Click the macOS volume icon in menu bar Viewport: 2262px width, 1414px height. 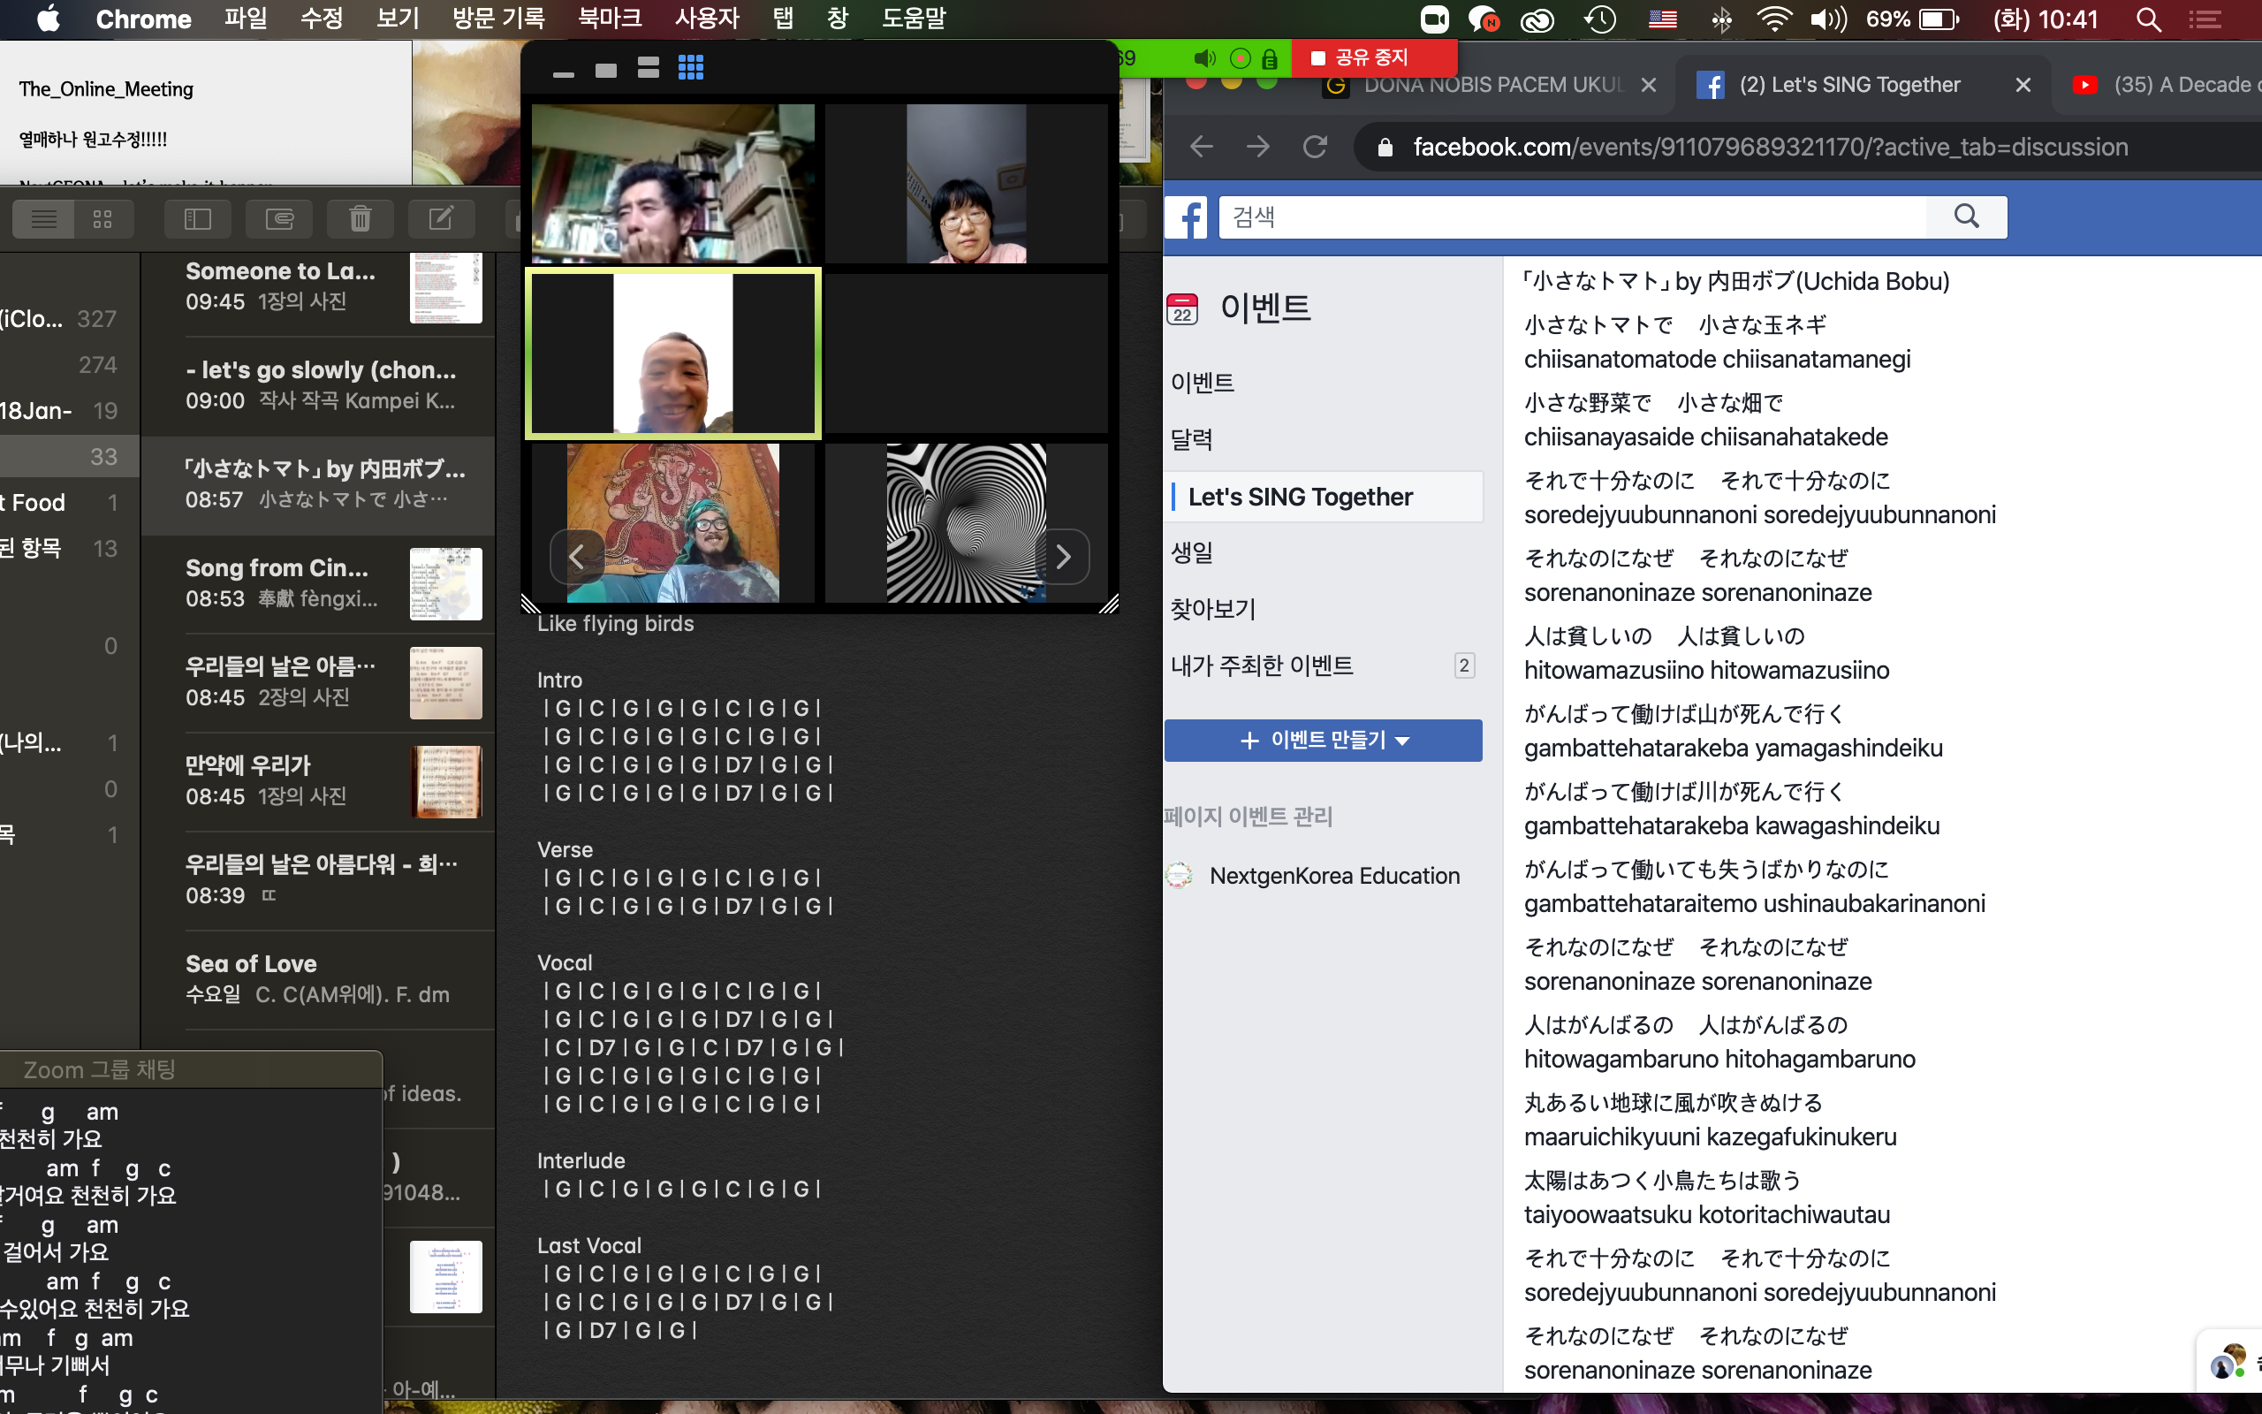(x=1827, y=19)
